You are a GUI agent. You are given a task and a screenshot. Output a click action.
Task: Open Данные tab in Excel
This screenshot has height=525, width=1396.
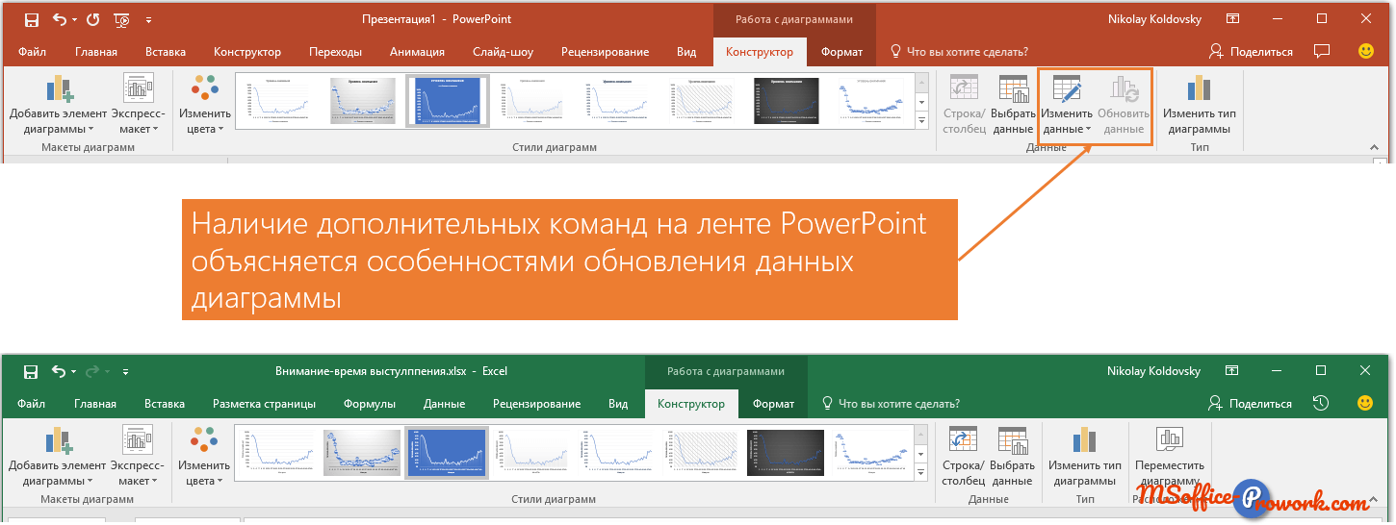click(x=444, y=404)
